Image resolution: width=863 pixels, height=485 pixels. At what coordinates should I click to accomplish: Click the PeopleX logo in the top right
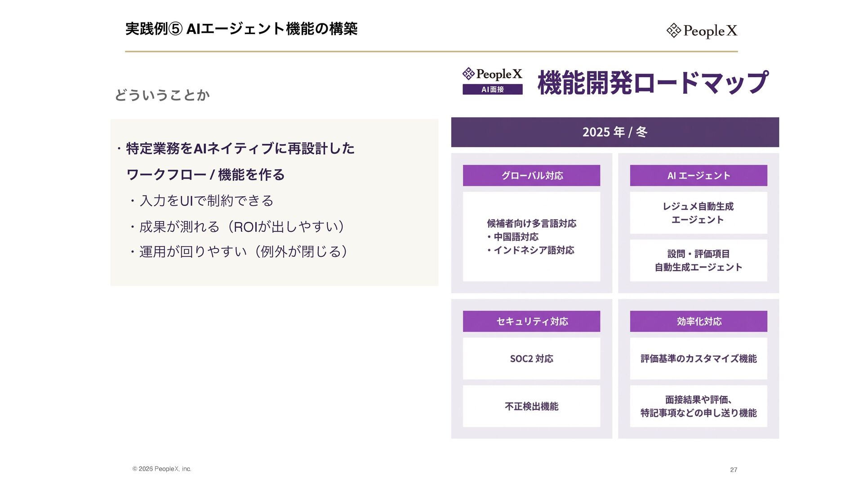tap(702, 31)
